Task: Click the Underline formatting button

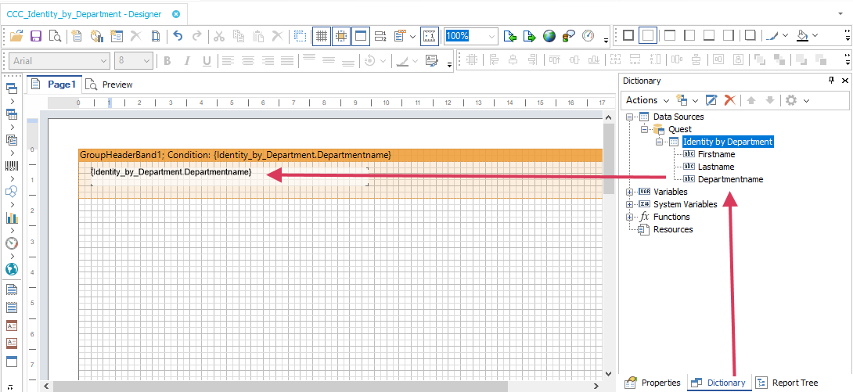Action: click(x=207, y=61)
